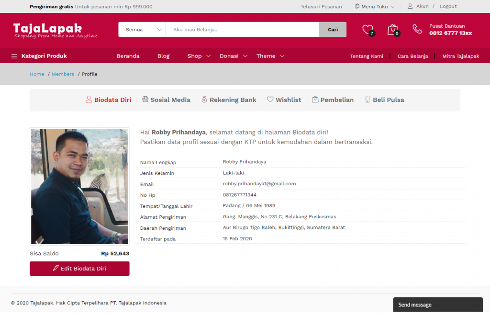Click the person icon of Biodata Diri
The width and height of the screenshot is (490, 316).
click(89, 100)
